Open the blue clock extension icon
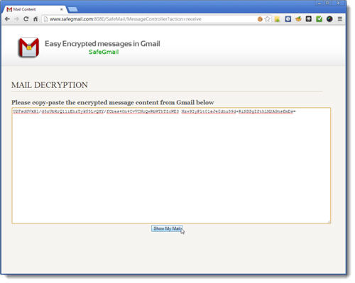 [288, 19]
